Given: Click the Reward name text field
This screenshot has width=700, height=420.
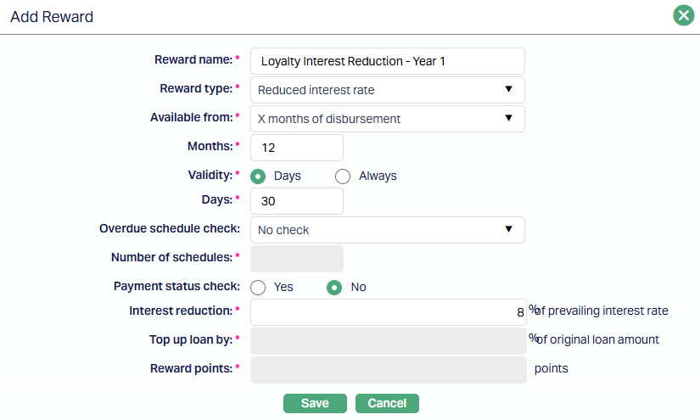Looking at the screenshot, I should 387,61.
